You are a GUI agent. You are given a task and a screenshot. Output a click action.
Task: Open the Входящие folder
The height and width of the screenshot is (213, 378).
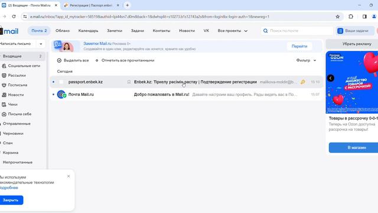pos(22,56)
